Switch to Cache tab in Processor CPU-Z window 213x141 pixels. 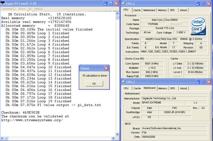(137, 10)
